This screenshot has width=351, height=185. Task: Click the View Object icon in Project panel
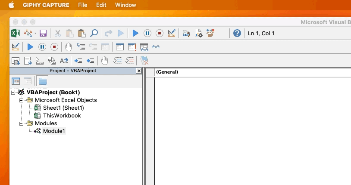[x=28, y=81]
